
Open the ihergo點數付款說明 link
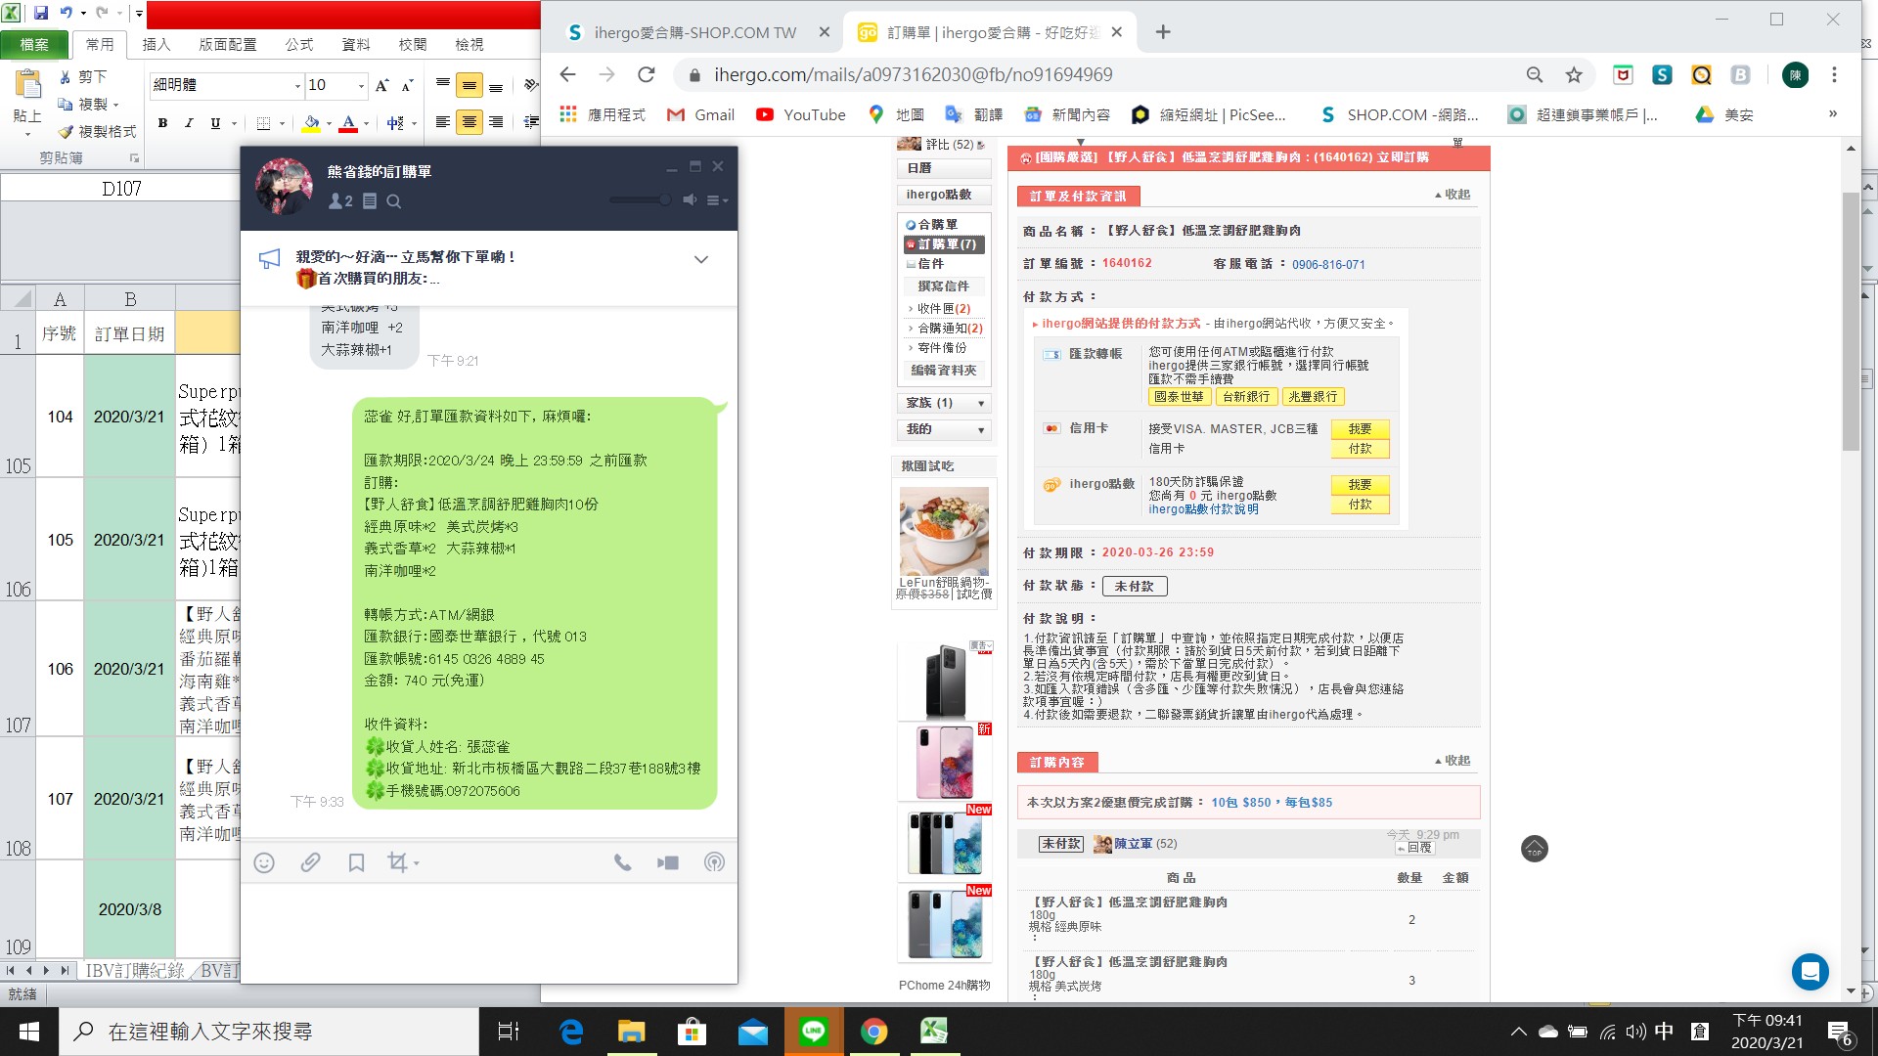point(1203,509)
